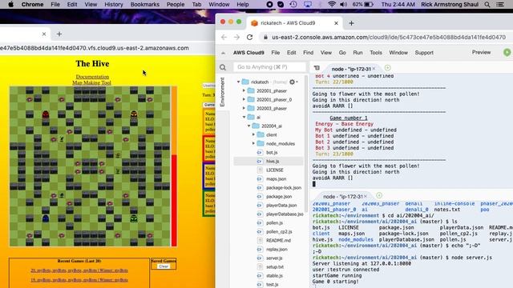Click the orange bee bot on the Hive map
The image size is (513, 288).
pos(134,114)
